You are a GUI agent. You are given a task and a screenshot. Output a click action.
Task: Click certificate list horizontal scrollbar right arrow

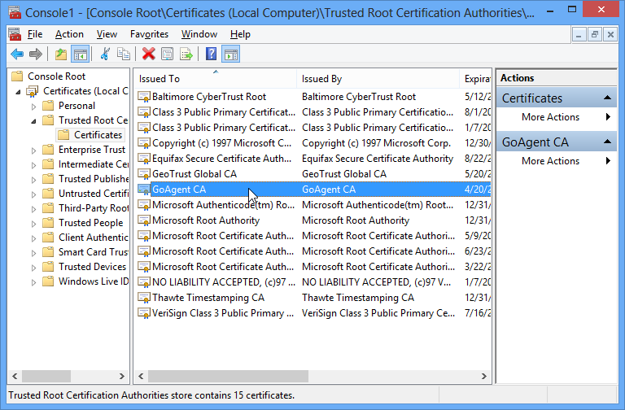[x=484, y=376]
